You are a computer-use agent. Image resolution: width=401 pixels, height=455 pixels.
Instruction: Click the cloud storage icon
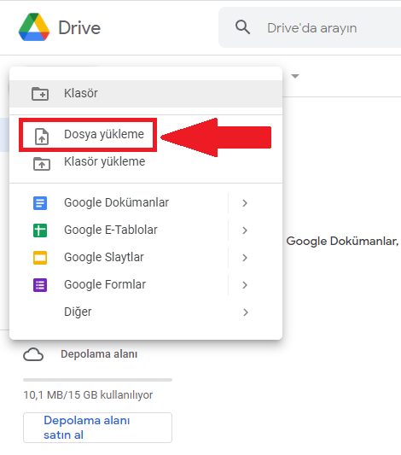[33, 354]
